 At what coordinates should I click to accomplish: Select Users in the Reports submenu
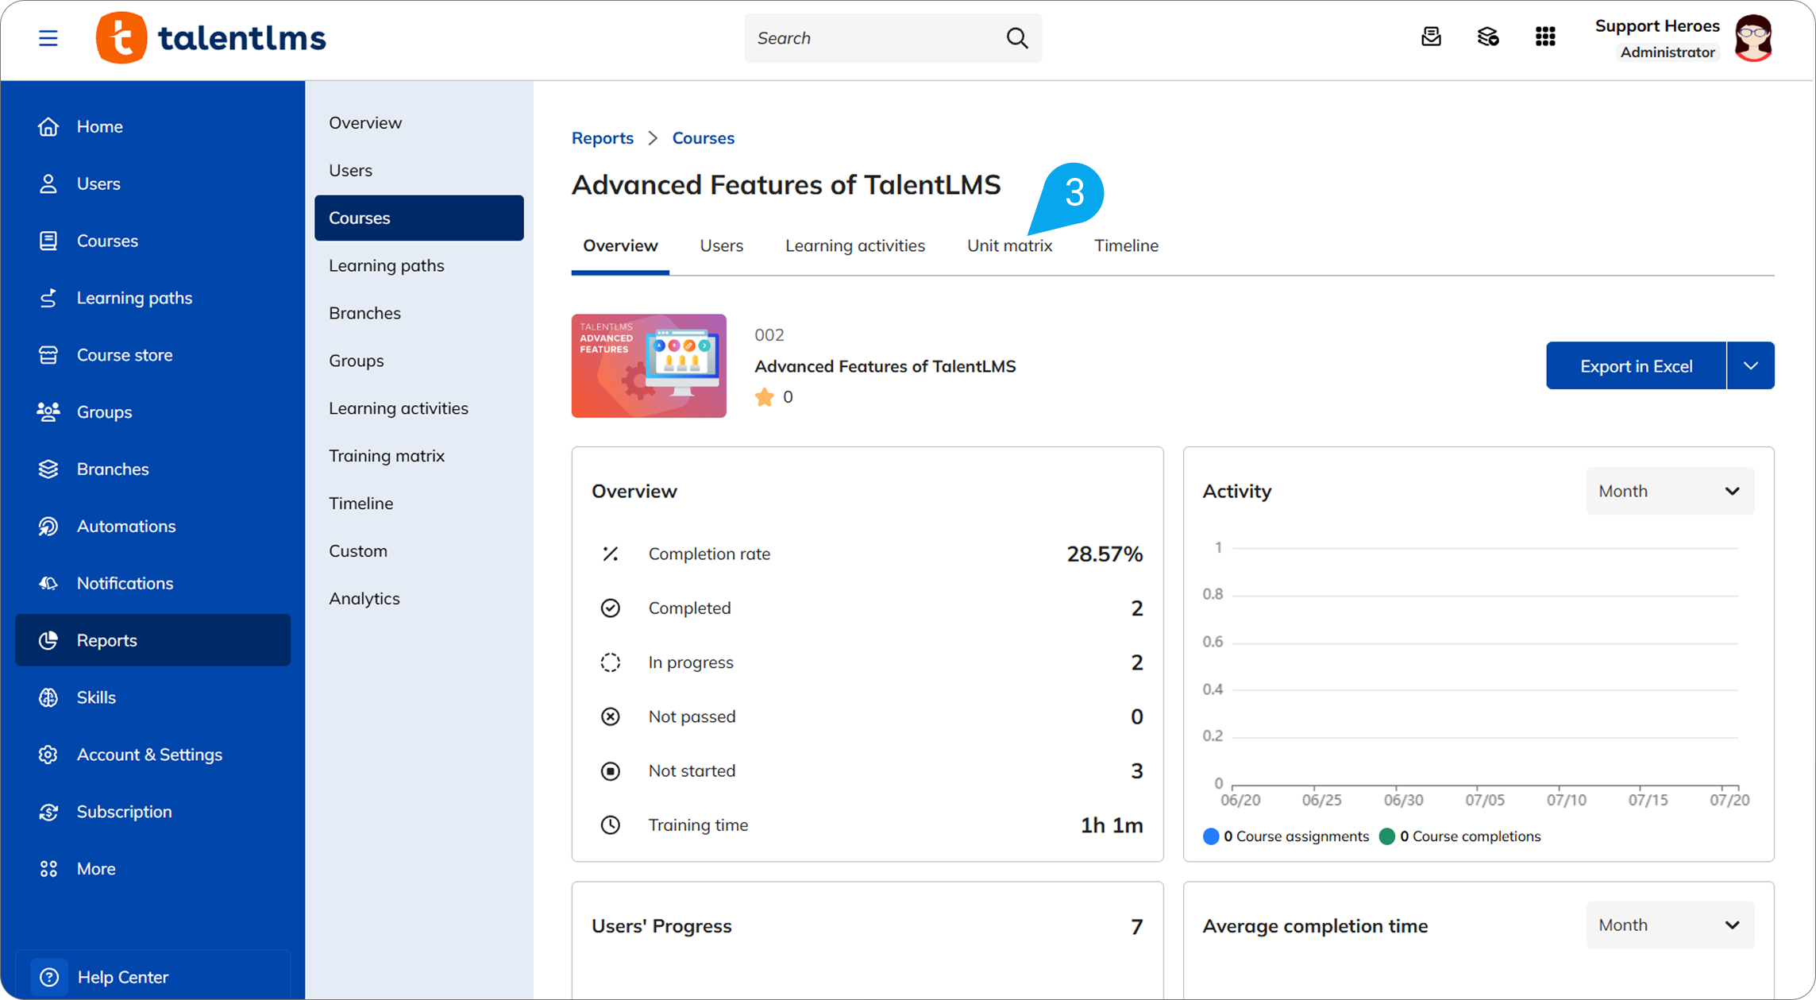tap(350, 171)
